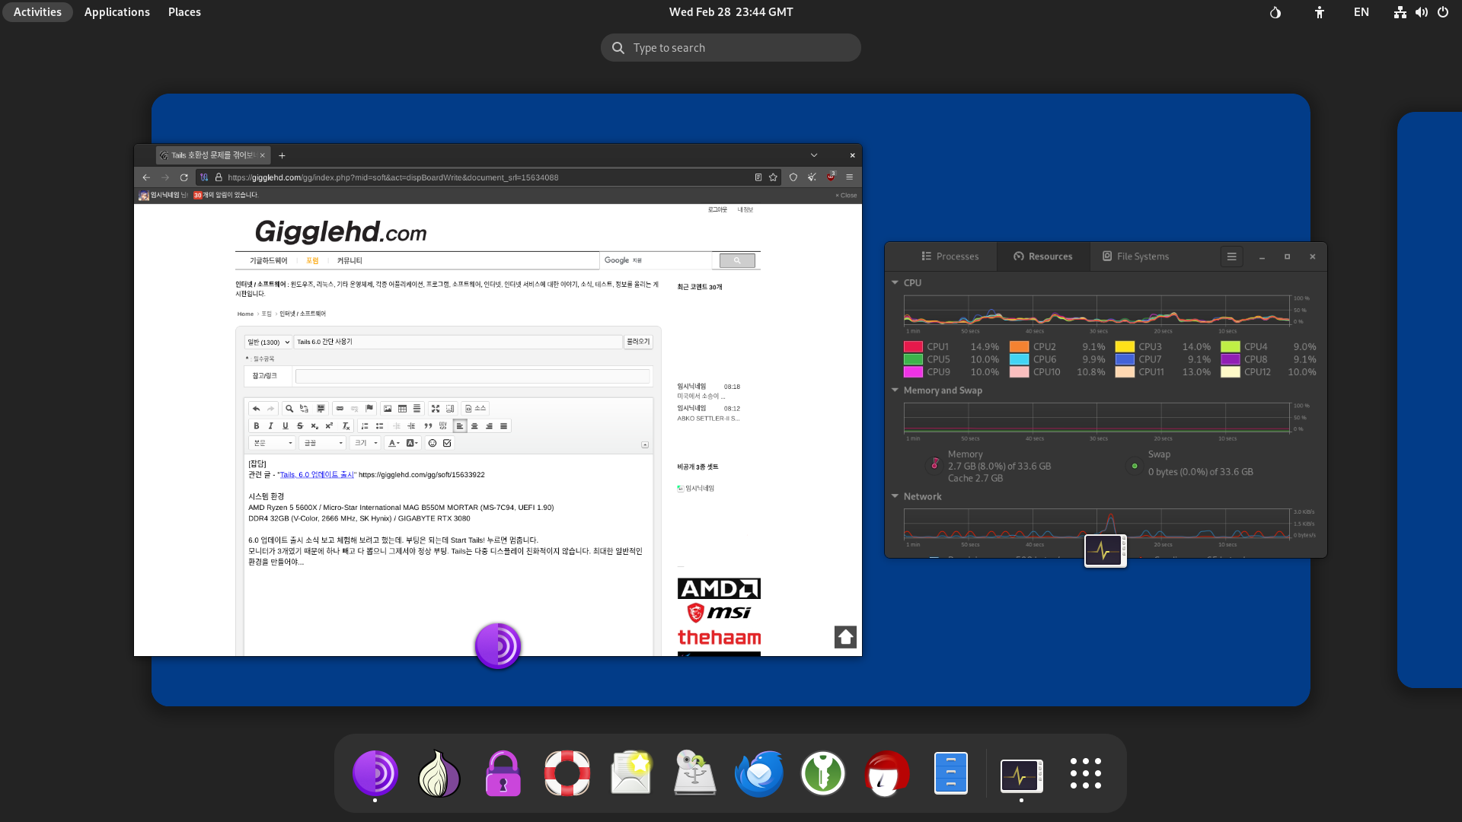Open the font size (크기) dropdown
Screen dimensions: 1462x822
[365, 443]
